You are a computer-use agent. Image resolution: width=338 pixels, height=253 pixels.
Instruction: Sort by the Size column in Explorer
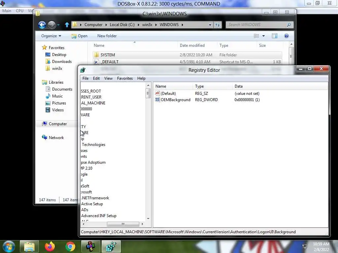(x=262, y=45)
